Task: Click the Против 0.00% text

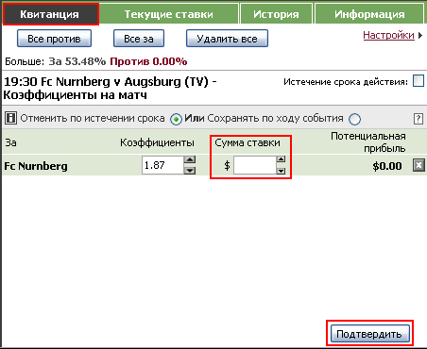Action: tap(148, 61)
